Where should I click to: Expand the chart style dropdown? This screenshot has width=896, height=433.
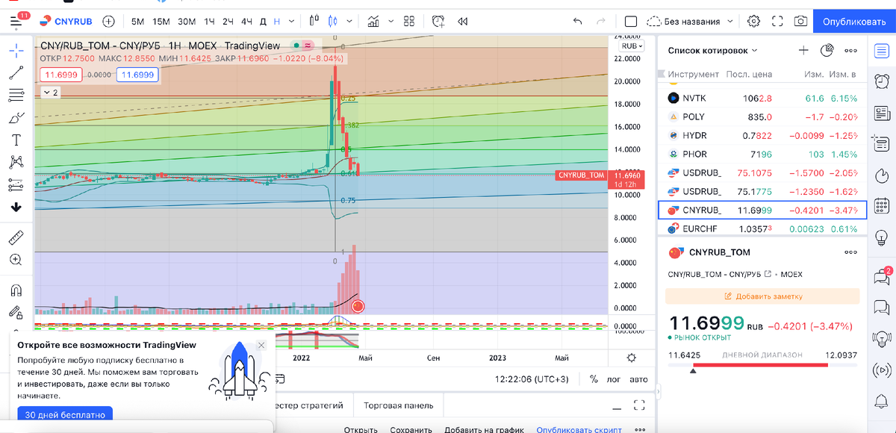[351, 22]
